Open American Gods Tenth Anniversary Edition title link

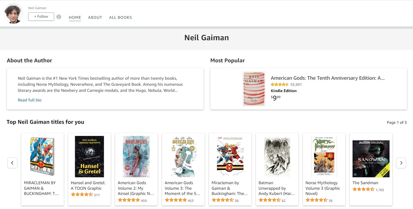pyautogui.click(x=327, y=78)
